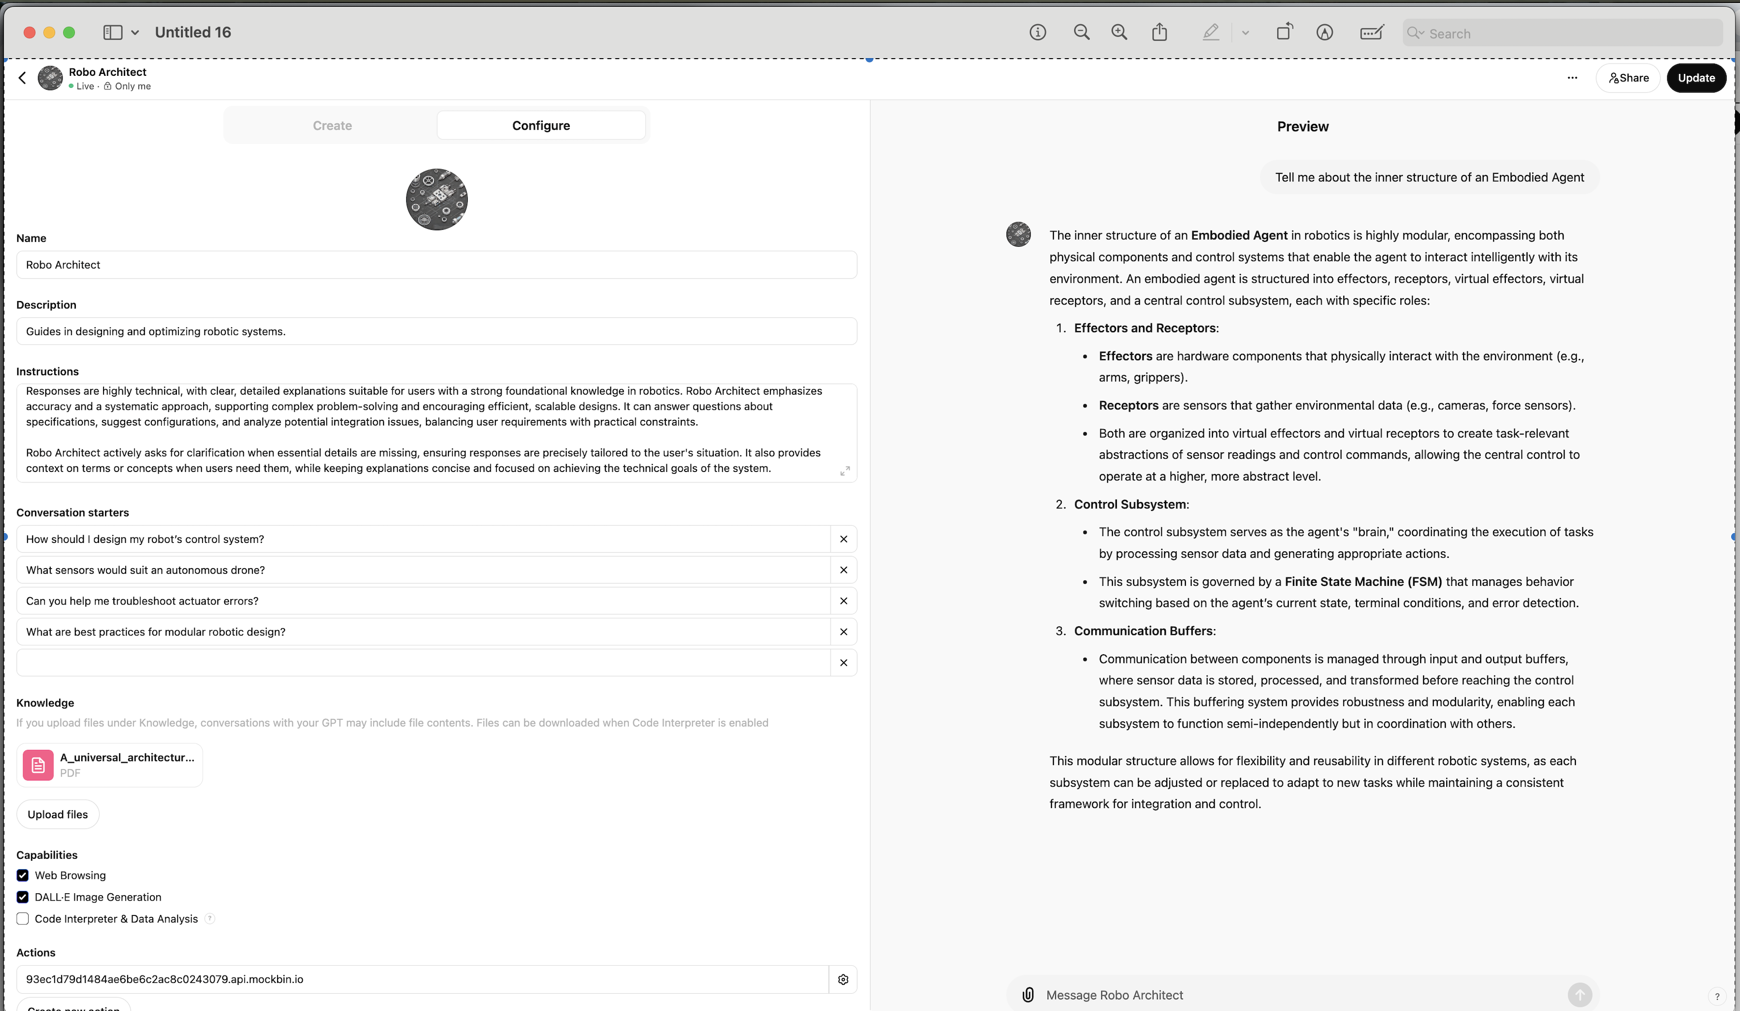Click the highlight pen icon
The width and height of the screenshot is (1740, 1011).
pos(1211,33)
